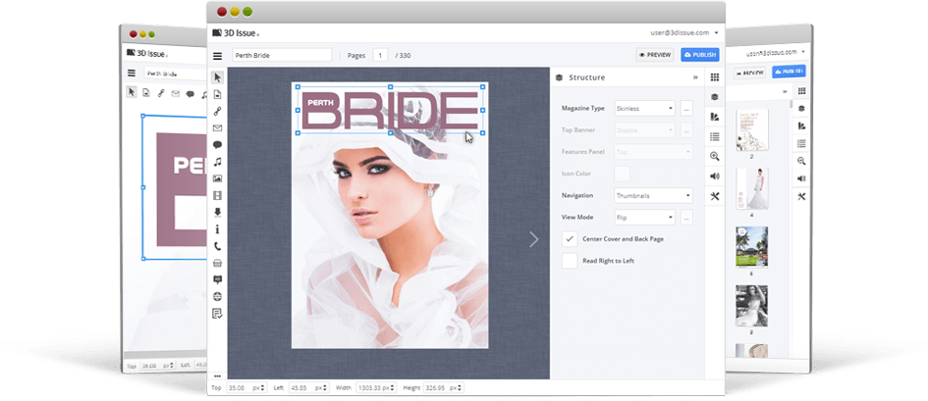Go to next page with the canvas arrow
928x401 pixels.
tap(534, 239)
